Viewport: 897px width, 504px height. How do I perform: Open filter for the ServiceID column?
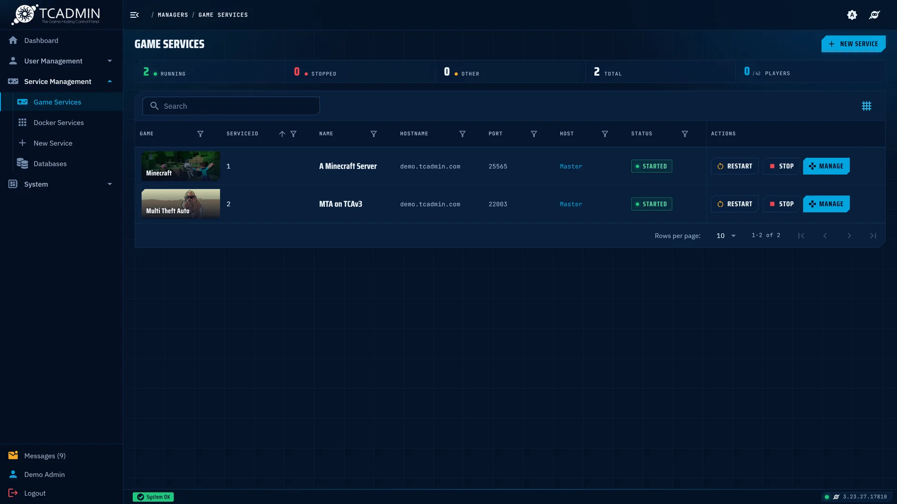pos(293,134)
